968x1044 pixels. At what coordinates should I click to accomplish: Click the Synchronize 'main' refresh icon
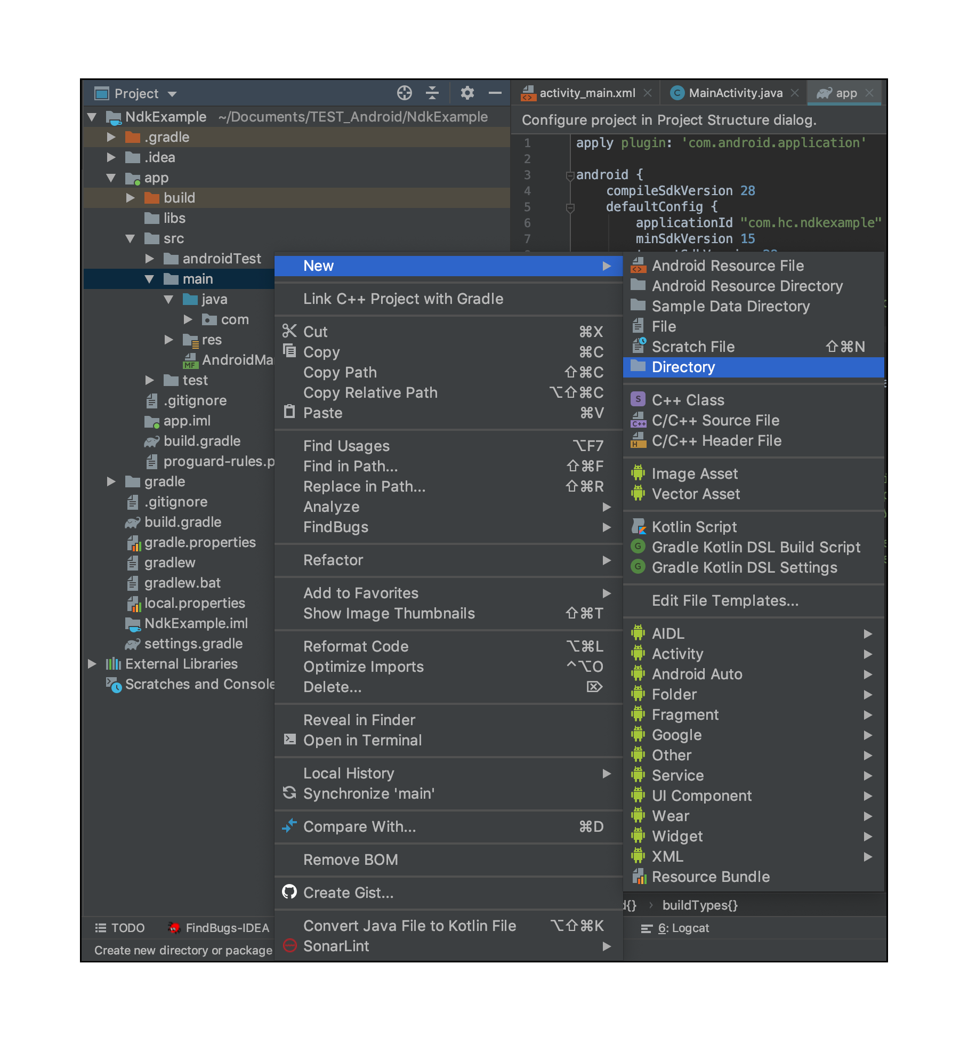click(289, 792)
